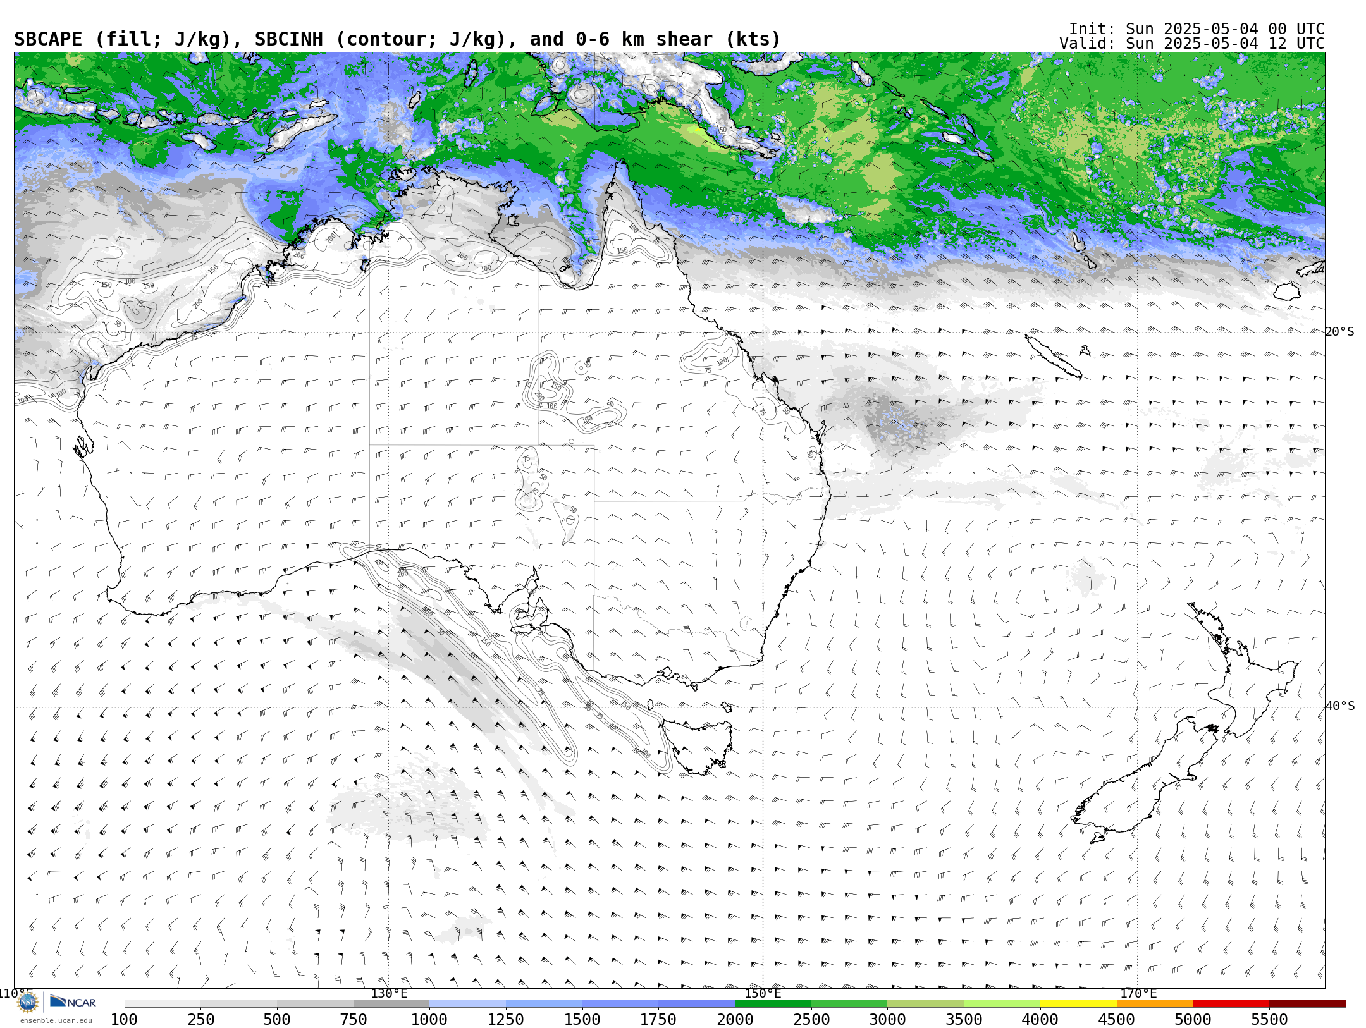Click the NSF logo
The width and height of the screenshot is (1366, 1028).
point(28,1002)
